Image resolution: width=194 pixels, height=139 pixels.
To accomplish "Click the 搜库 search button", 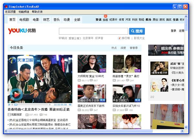I will [x=137, y=31].
